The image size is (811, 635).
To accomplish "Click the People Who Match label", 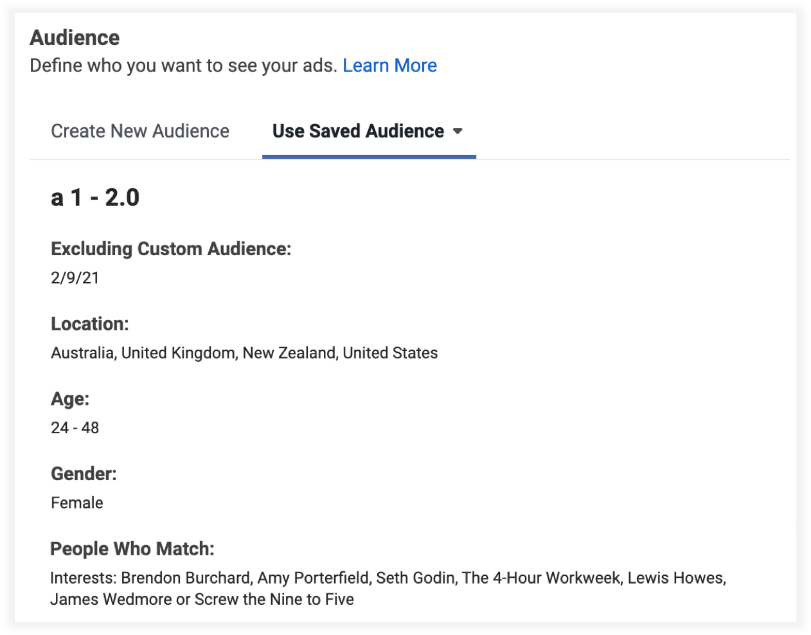I will (132, 549).
